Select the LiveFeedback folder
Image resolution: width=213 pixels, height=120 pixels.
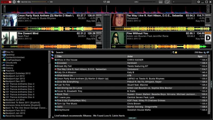point(13,60)
